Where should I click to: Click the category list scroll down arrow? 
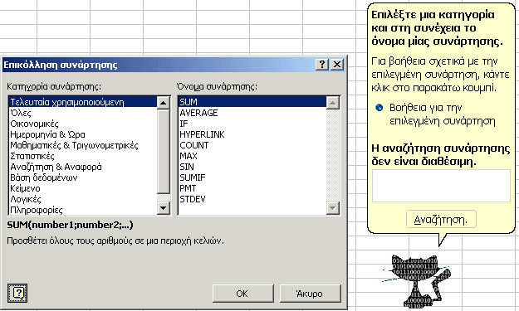[x=163, y=208]
